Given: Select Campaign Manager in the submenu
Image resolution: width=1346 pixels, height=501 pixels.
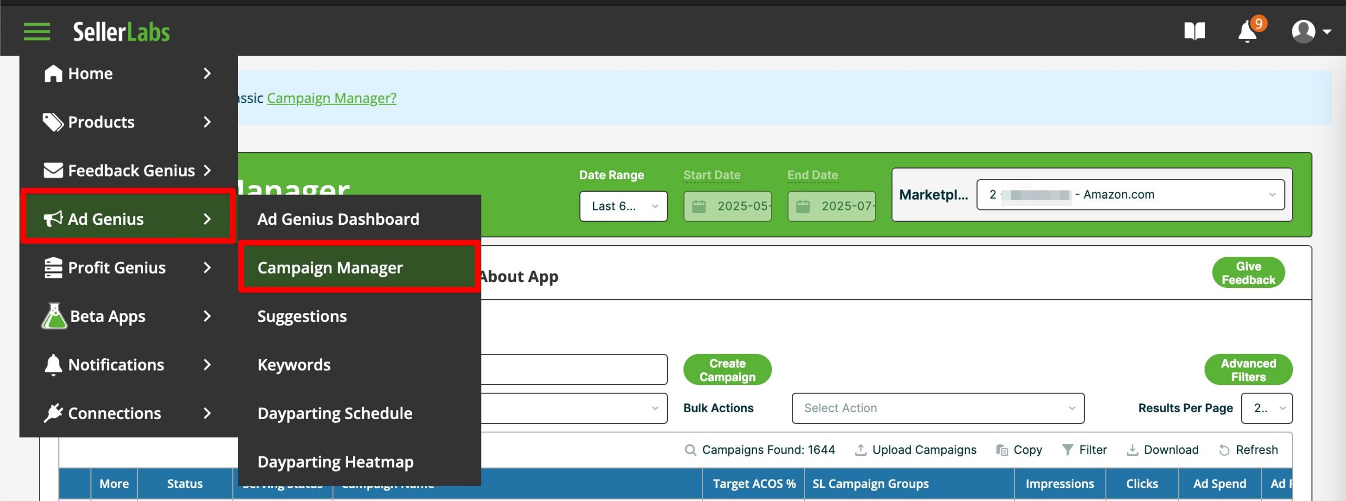Looking at the screenshot, I should tap(360, 268).
